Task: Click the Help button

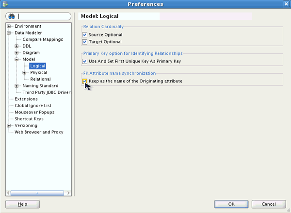Action: [22, 204]
